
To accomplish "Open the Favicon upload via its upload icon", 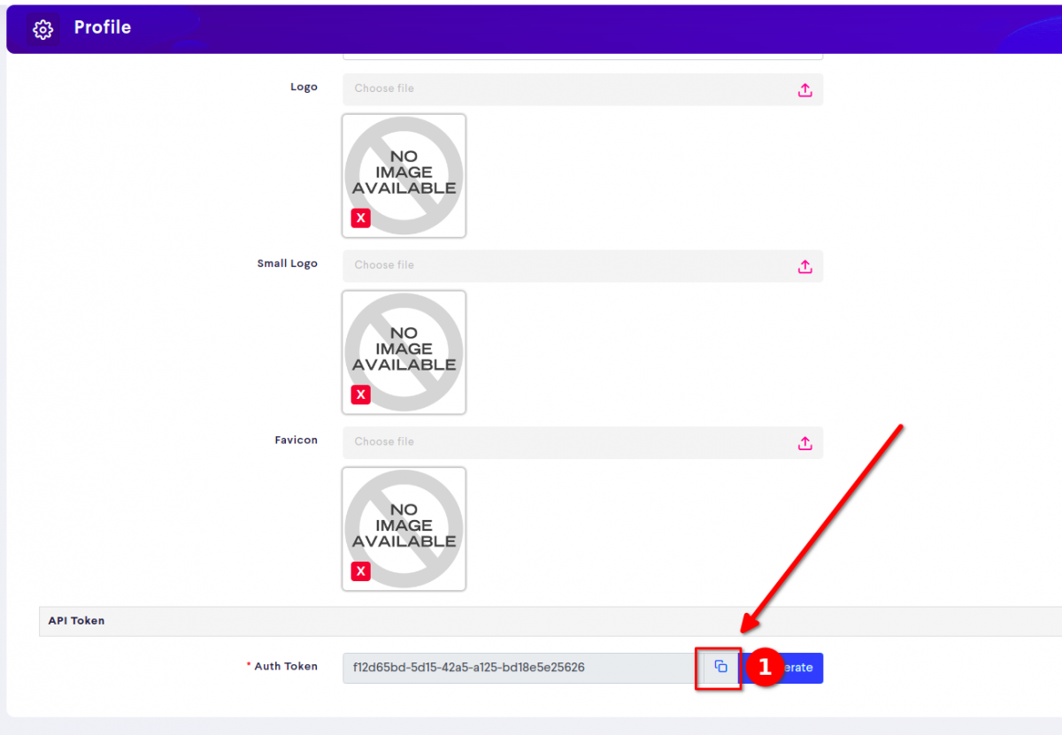I will (x=804, y=442).
